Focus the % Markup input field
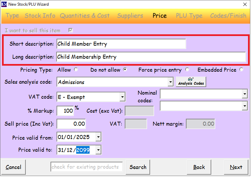The height and width of the screenshot is (177, 252). (65, 111)
